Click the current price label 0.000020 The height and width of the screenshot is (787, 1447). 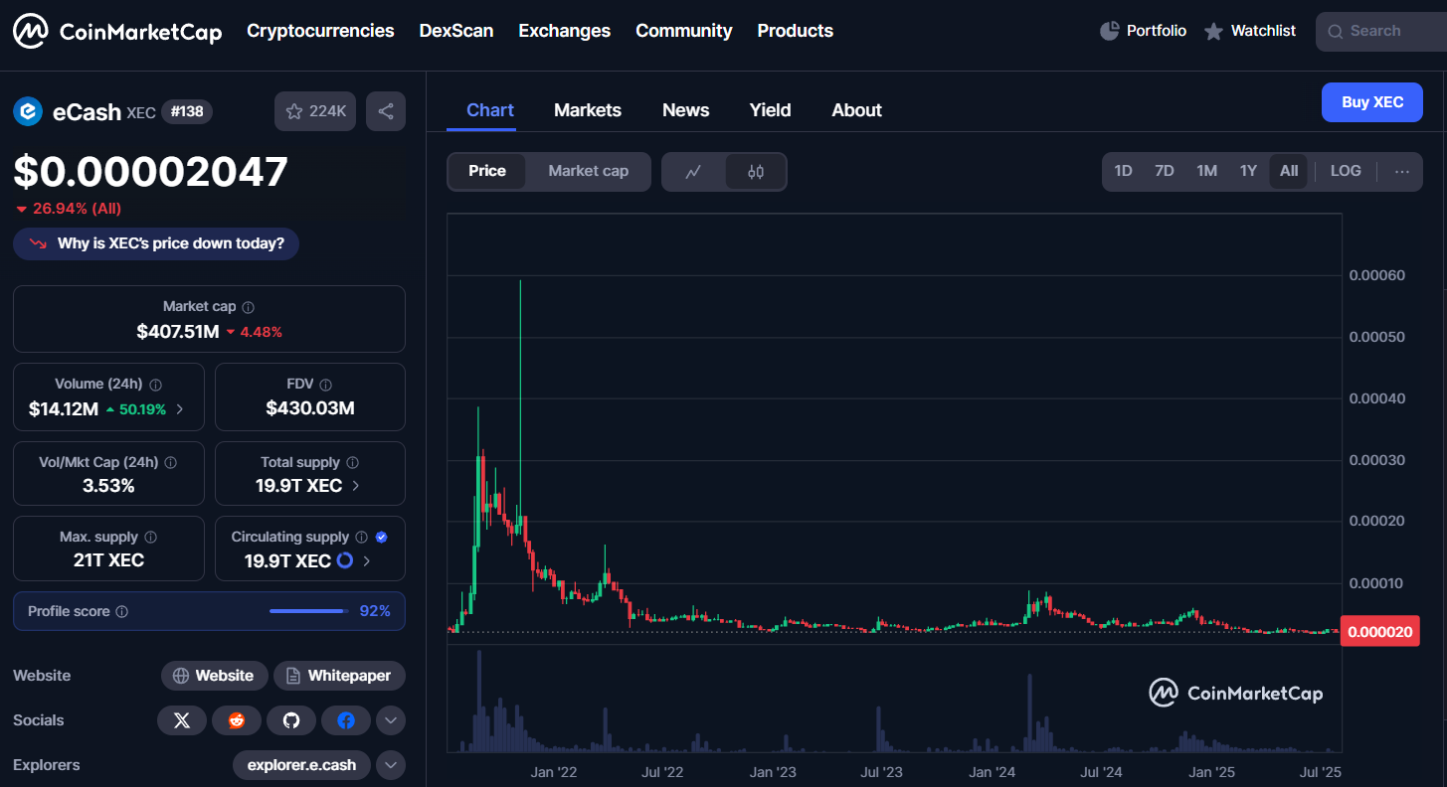pyautogui.click(x=1379, y=631)
